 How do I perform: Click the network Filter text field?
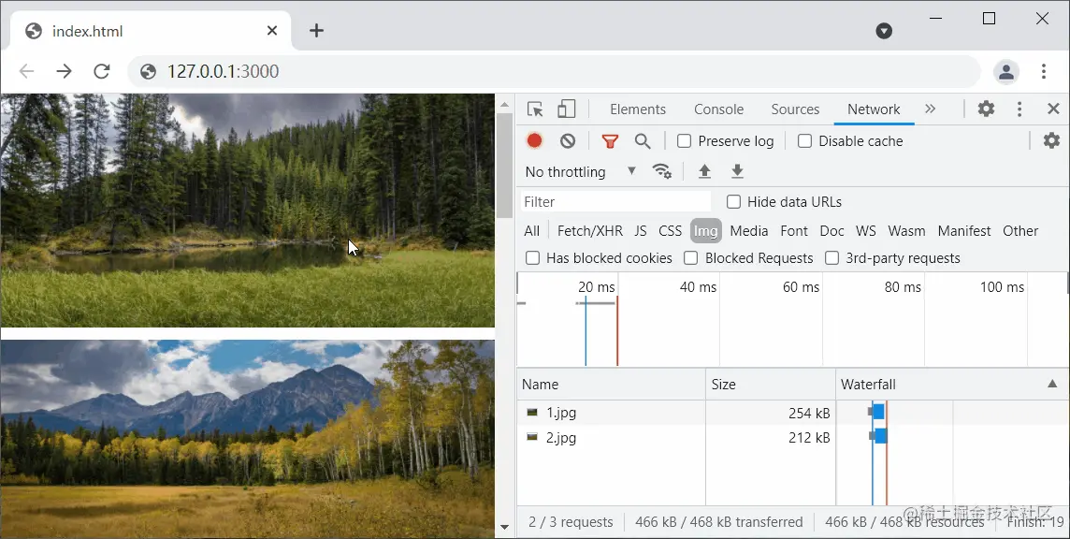pos(615,201)
